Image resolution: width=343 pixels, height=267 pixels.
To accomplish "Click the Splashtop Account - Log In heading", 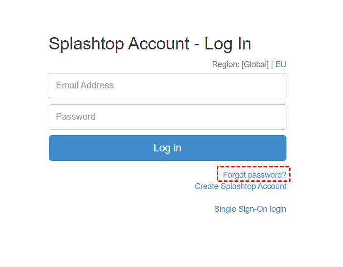I will (x=150, y=44).
